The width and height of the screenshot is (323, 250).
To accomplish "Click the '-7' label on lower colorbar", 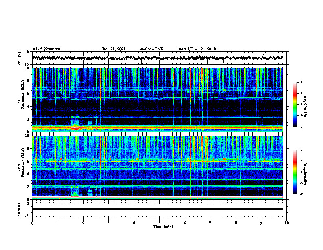I will click(x=301, y=194).
